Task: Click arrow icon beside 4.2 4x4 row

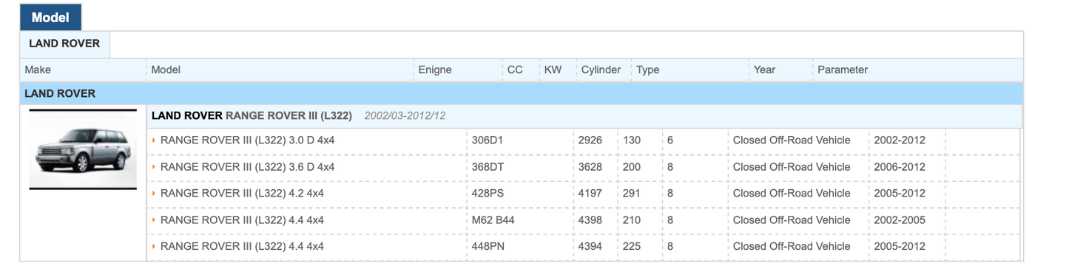Action: [x=154, y=194]
